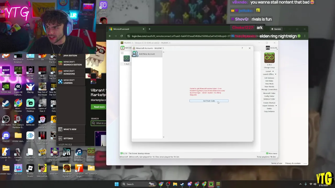The width and height of the screenshot is (335, 188).
Task: Open the OBS Studio desktop icon
Action: [x=6, y=121]
